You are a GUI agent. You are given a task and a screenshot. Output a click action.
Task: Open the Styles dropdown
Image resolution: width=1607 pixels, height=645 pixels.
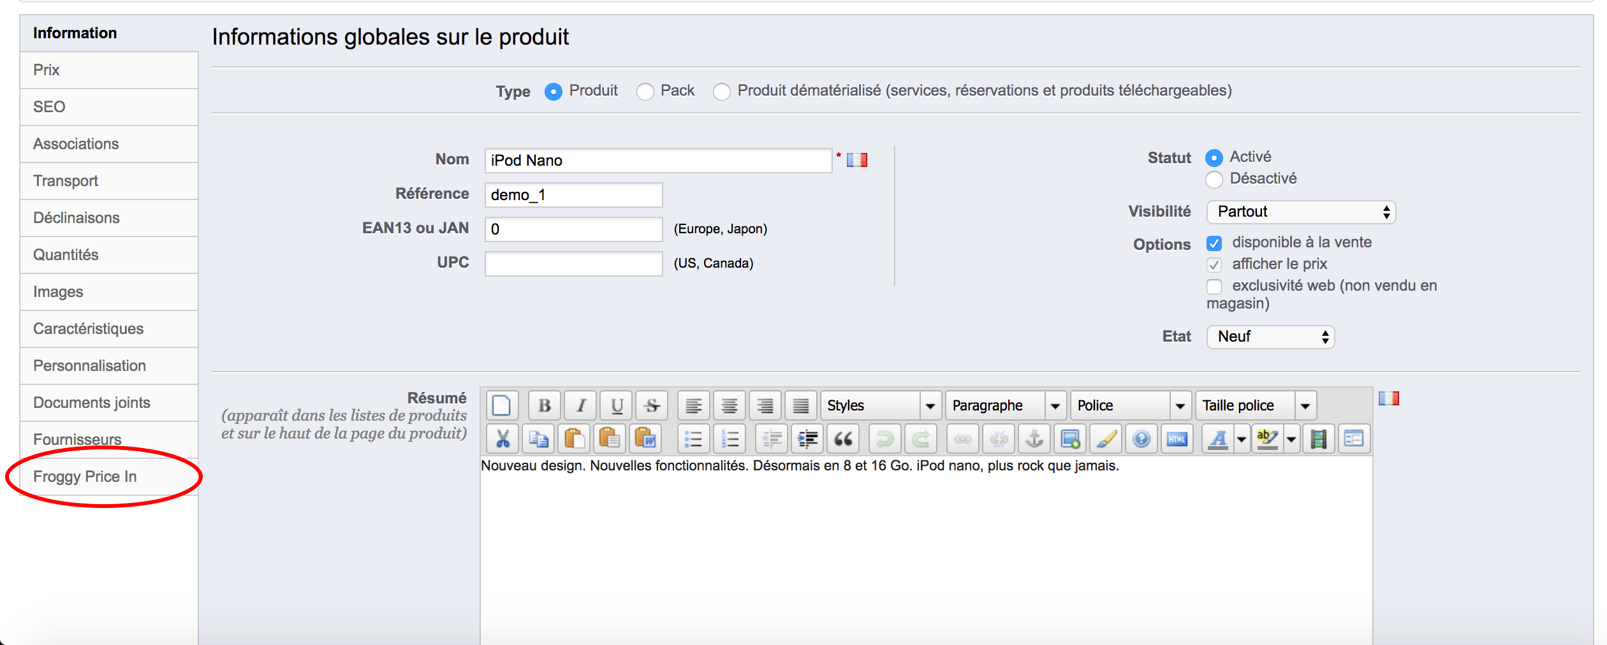click(881, 405)
